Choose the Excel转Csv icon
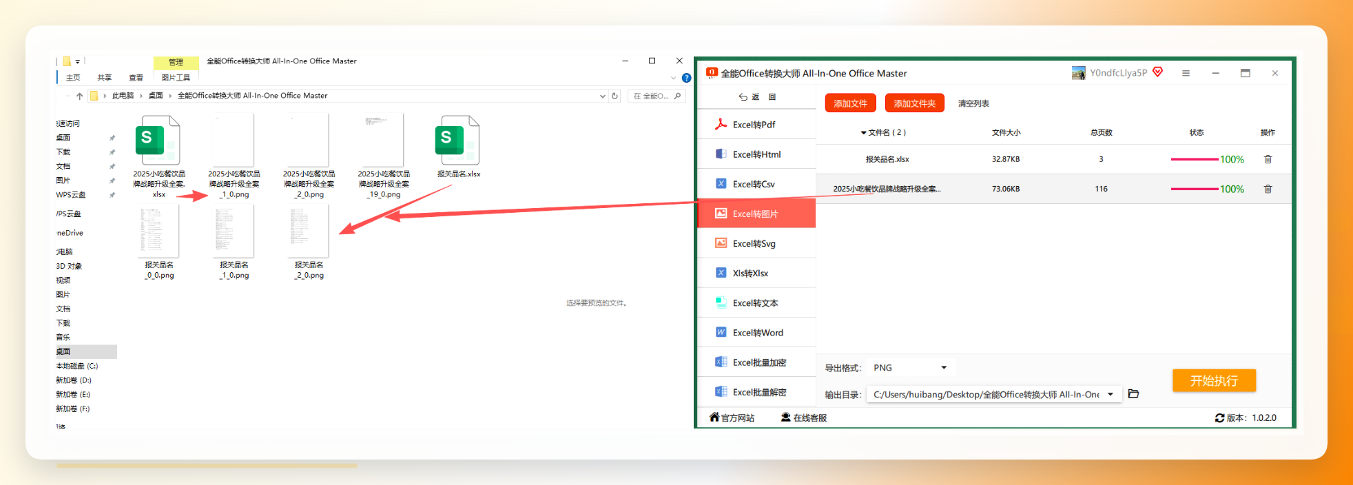The height and width of the screenshot is (485, 1353). click(721, 183)
